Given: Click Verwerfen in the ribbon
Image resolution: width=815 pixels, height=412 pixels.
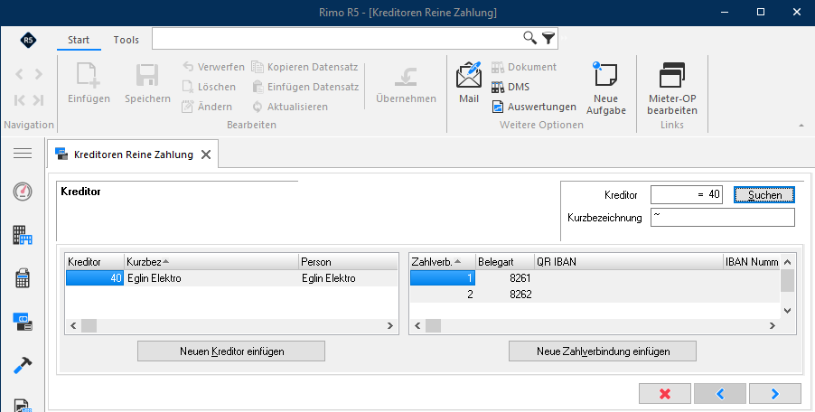Looking at the screenshot, I should pyautogui.click(x=213, y=67).
